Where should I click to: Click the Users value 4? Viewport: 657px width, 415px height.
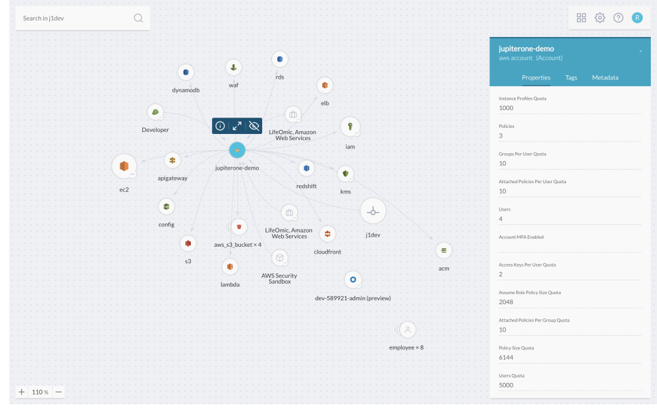coord(501,219)
